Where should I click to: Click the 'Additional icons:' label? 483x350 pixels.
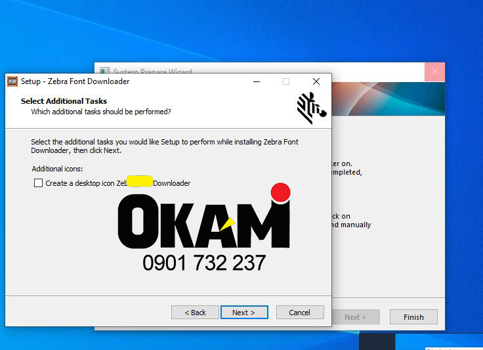click(x=57, y=169)
